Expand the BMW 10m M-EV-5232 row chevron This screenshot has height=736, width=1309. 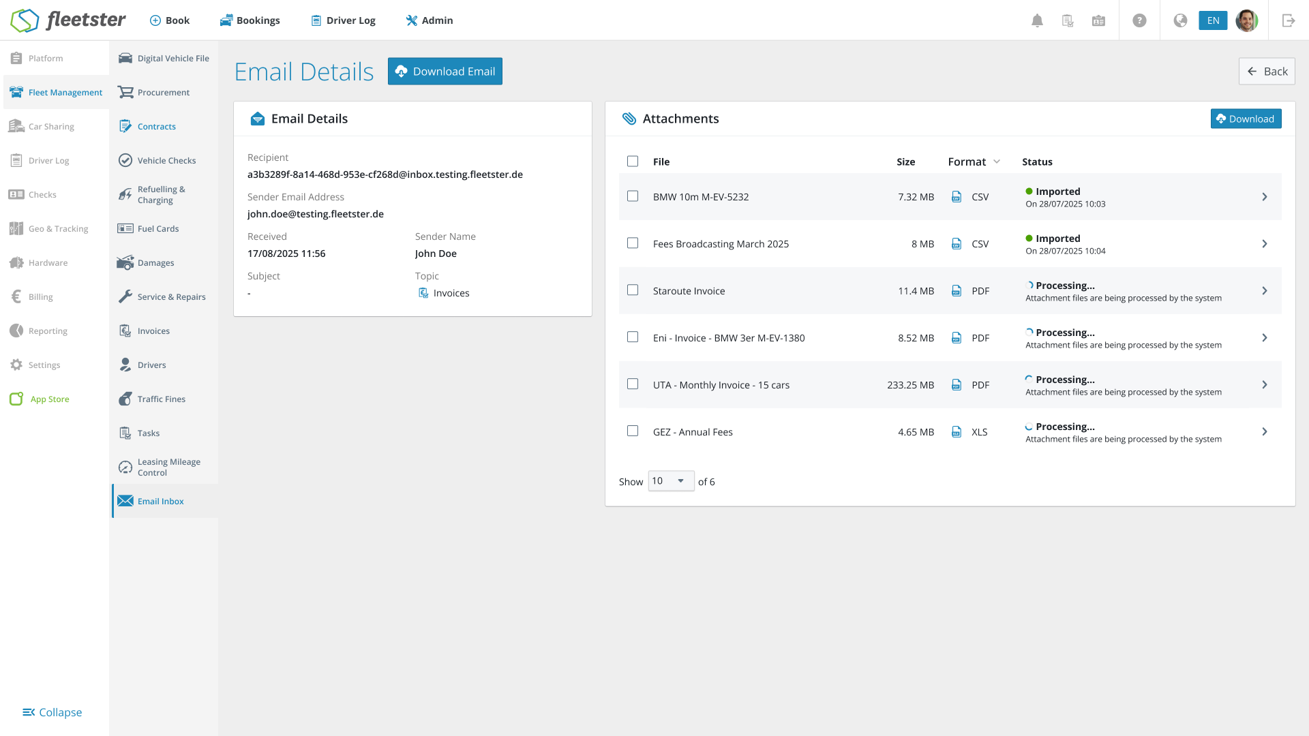pyautogui.click(x=1264, y=197)
